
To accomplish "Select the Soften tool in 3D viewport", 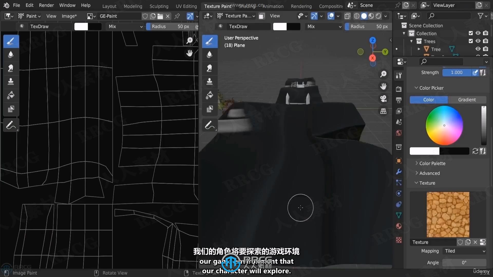I will pyautogui.click(x=210, y=54).
